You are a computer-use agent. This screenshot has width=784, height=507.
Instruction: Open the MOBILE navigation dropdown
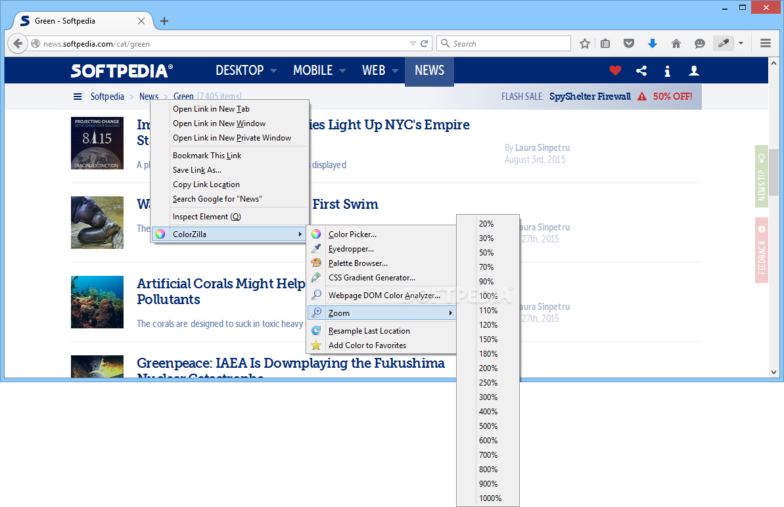pos(319,70)
